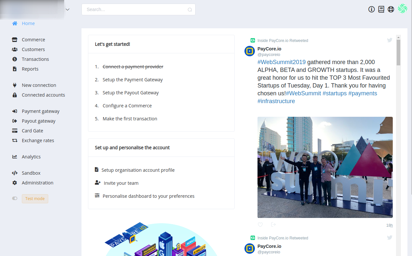
Task: Click the Sandbox code icon
Action: click(x=15, y=173)
